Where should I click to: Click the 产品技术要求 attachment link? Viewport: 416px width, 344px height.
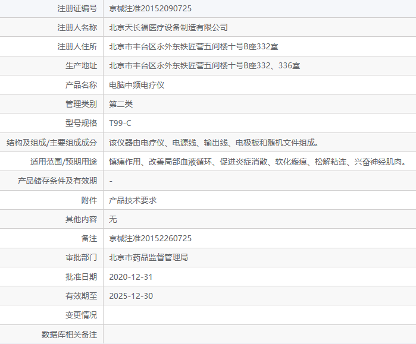[x=133, y=200]
